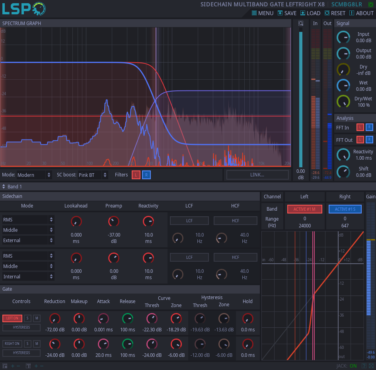Image resolution: width=376 pixels, height=370 pixels.
Task: Toggle FFT Out right channel R
Action: click(369, 139)
